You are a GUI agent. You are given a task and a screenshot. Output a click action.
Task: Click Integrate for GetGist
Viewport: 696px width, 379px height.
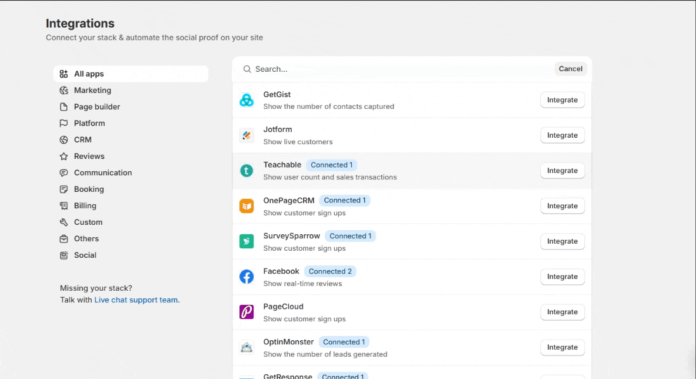point(562,100)
